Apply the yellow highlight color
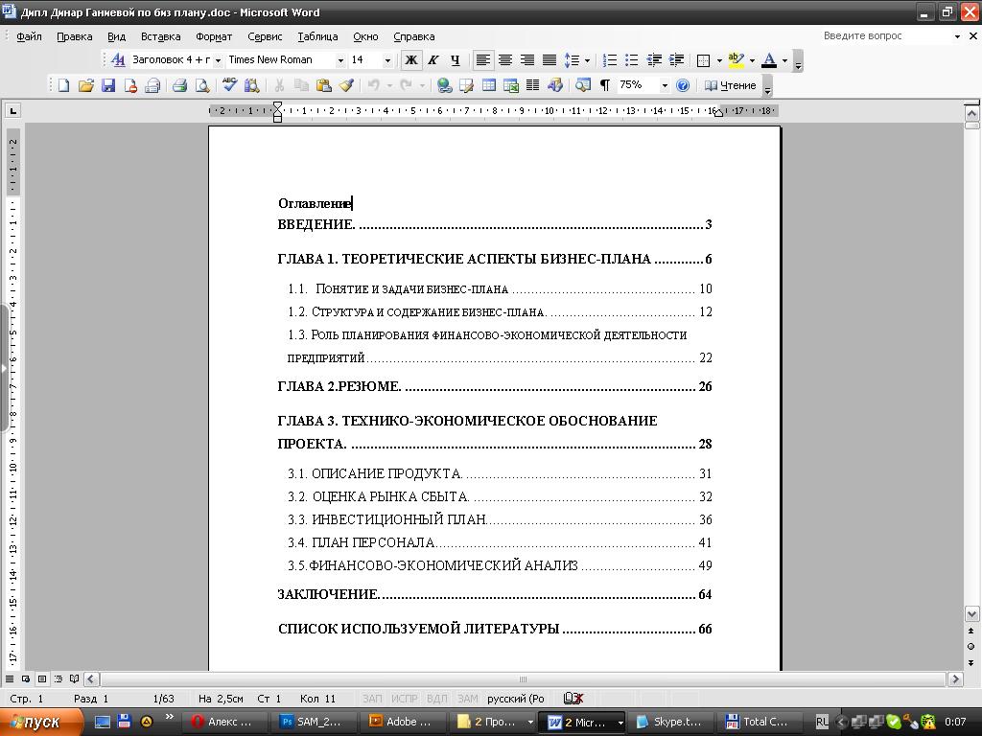This screenshot has height=736, width=982. tap(736, 60)
